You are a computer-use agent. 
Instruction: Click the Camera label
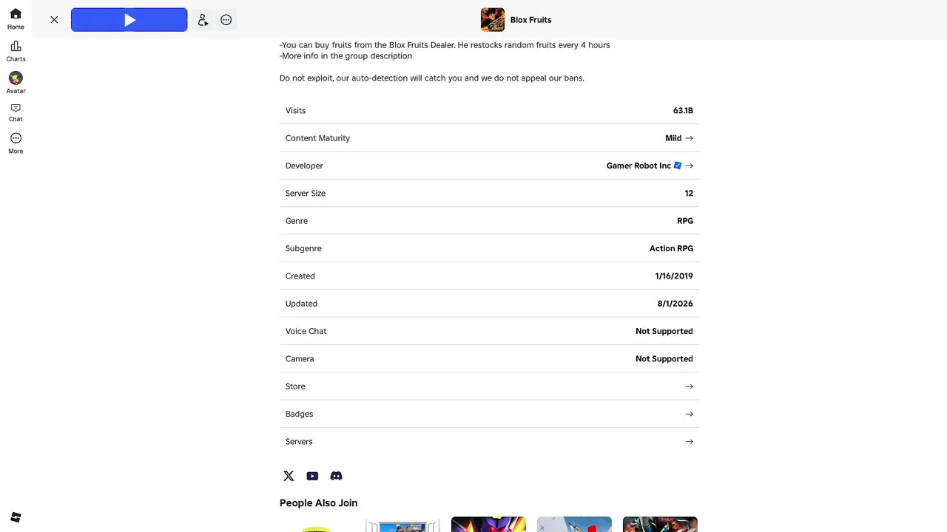(x=300, y=359)
